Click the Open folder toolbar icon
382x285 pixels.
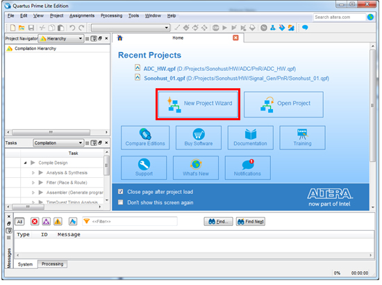[22, 28]
